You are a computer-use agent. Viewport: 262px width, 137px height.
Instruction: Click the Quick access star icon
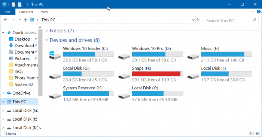click(x=9, y=32)
